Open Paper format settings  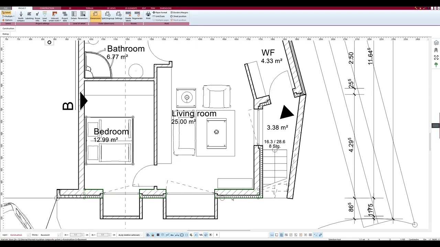pyautogui.click(x=160, y=13)
